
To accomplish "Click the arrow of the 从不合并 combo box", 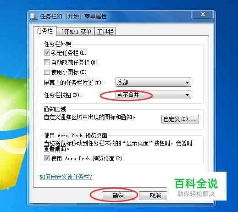I will [187, 95].
